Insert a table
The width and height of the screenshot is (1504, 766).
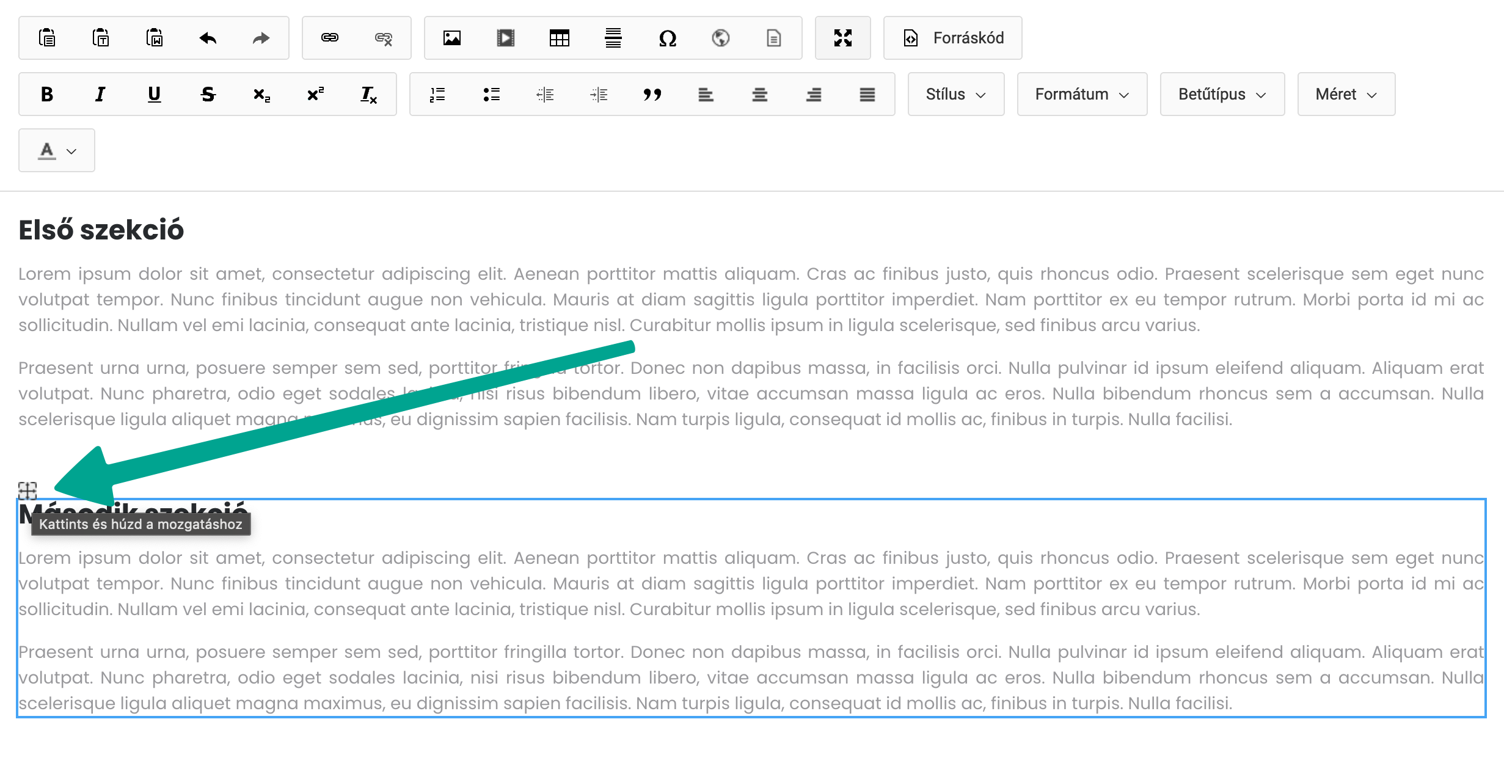pos(560,38)
